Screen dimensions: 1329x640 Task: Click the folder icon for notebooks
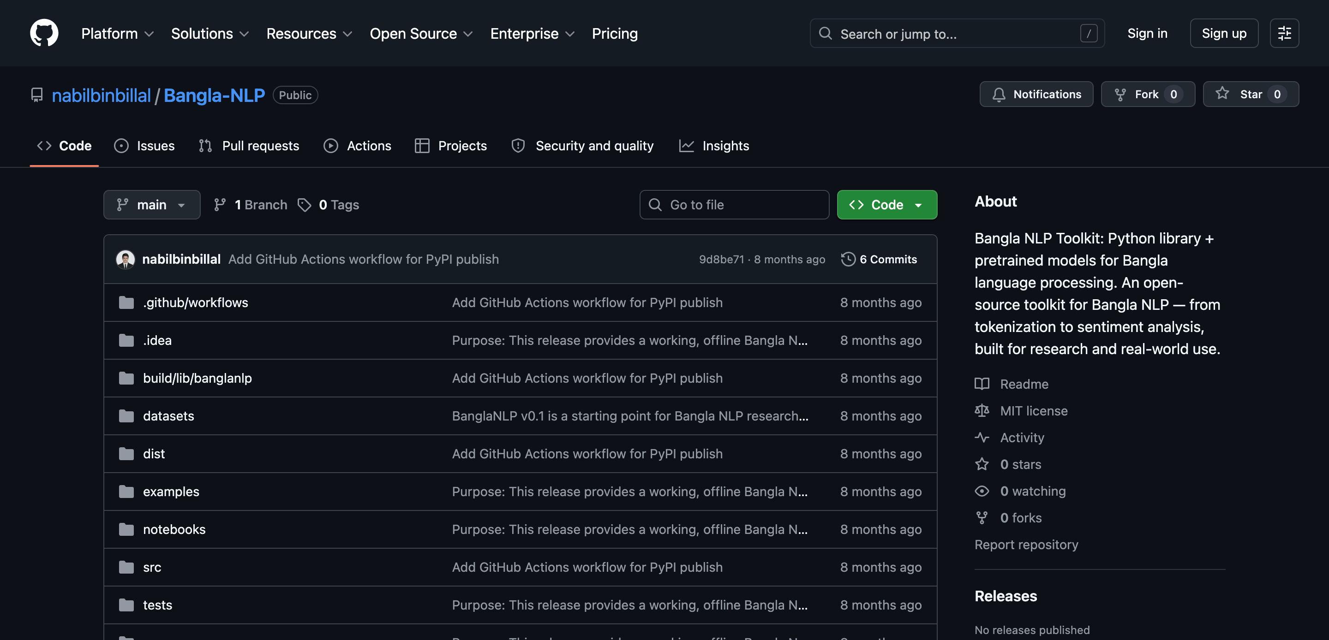[x=126, y=530]
